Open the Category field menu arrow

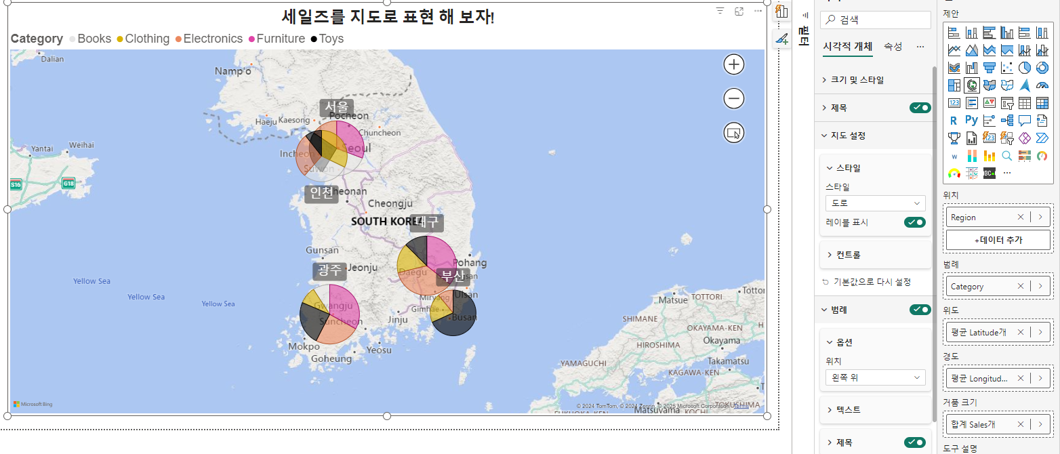tap(1040, 287)
